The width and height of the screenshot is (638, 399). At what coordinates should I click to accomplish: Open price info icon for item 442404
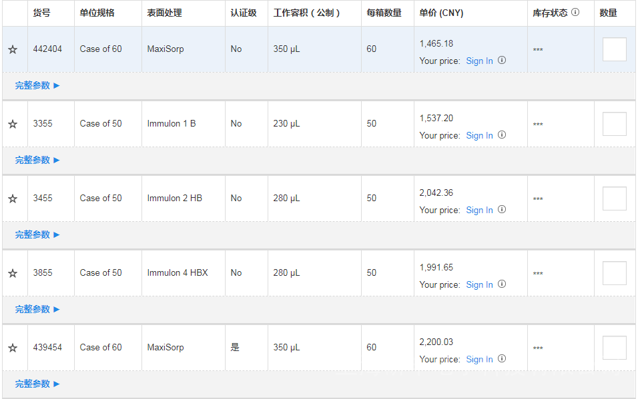(502, 61)
